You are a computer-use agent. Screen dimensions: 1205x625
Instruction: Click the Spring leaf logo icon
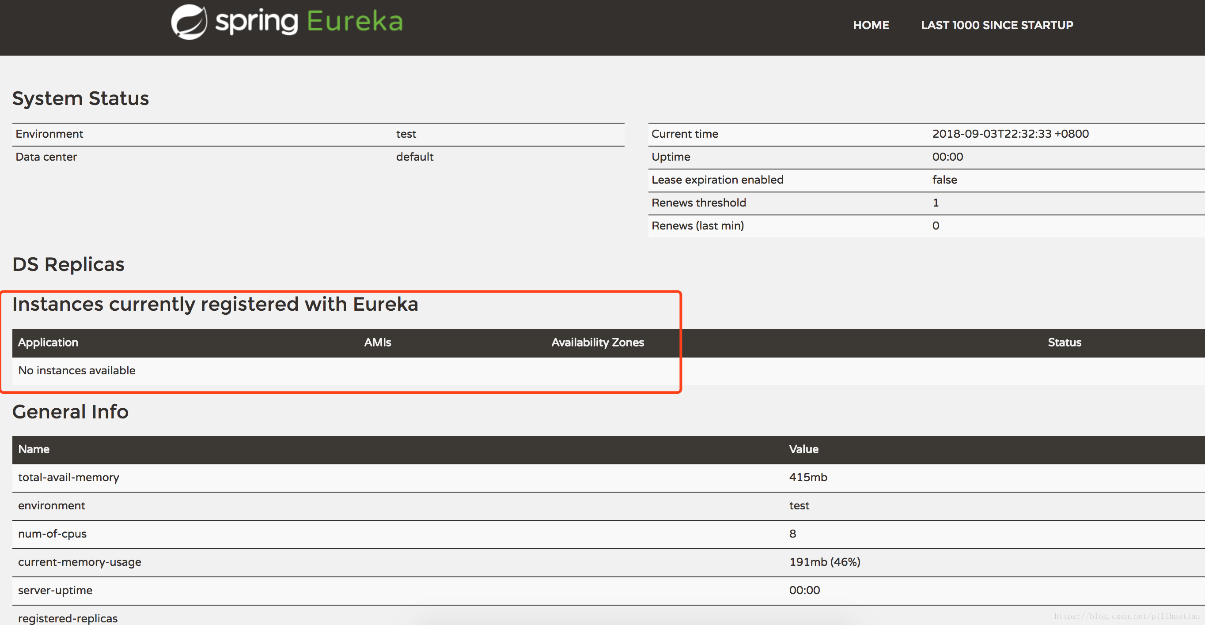pos(189,22)
